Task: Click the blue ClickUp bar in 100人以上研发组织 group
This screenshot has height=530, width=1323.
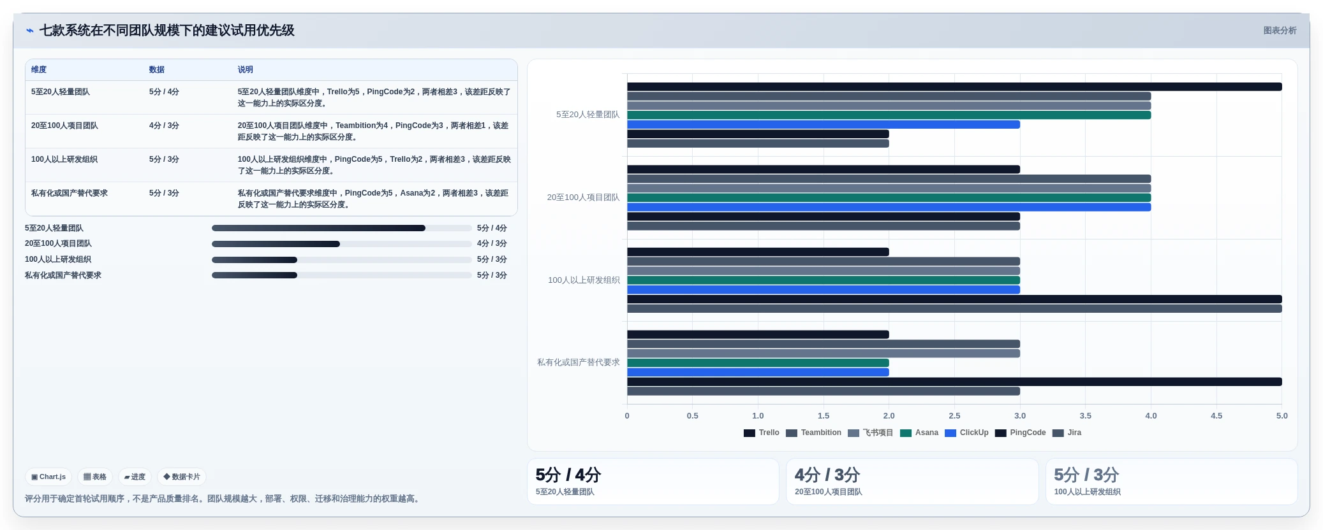Action: click(x=824, y=290)
